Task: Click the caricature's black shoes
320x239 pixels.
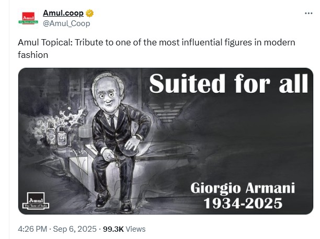Action: [113, 201]
